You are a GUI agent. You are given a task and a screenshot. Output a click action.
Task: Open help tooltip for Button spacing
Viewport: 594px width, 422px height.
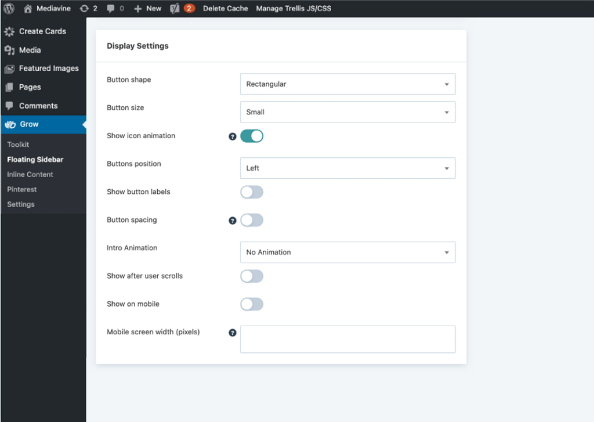(x=233, y=221)
